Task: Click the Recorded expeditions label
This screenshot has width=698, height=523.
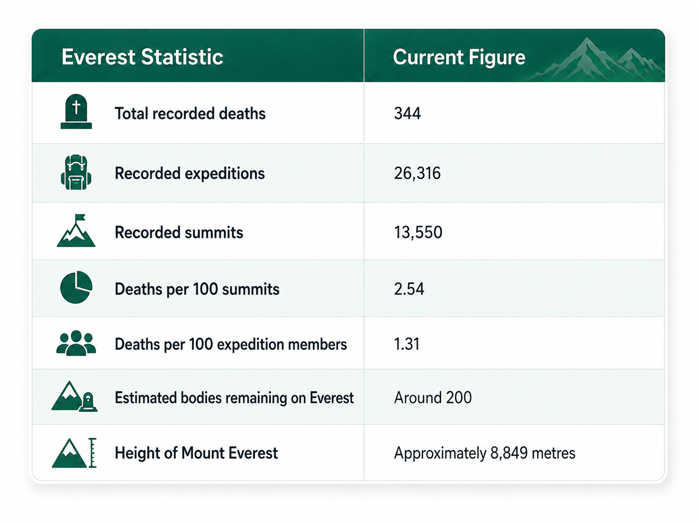Action: click(189, 173)
